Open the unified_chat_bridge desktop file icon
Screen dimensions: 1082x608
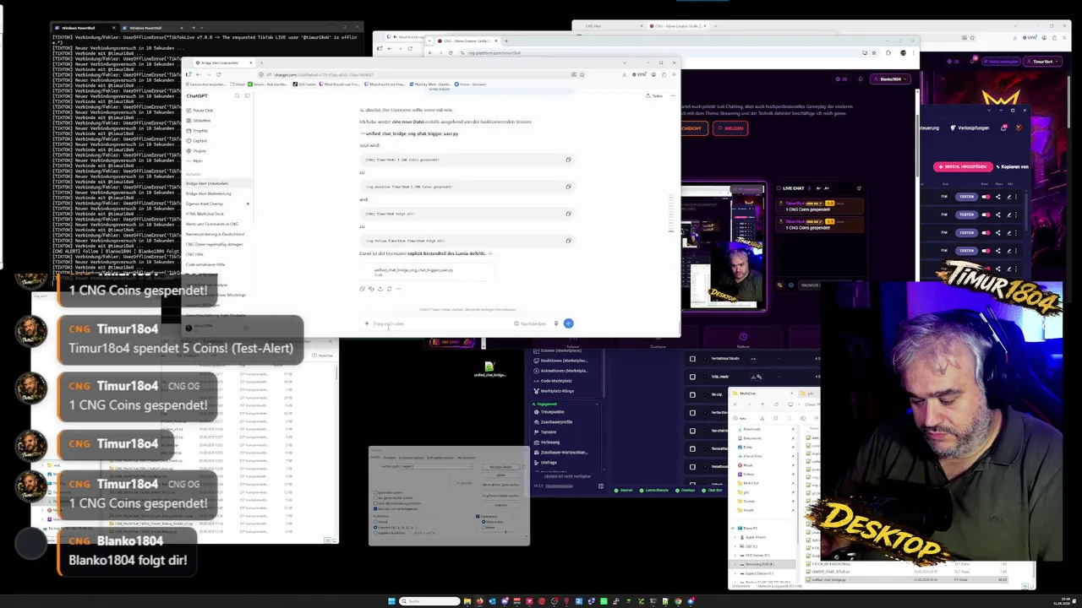point(489,369)
